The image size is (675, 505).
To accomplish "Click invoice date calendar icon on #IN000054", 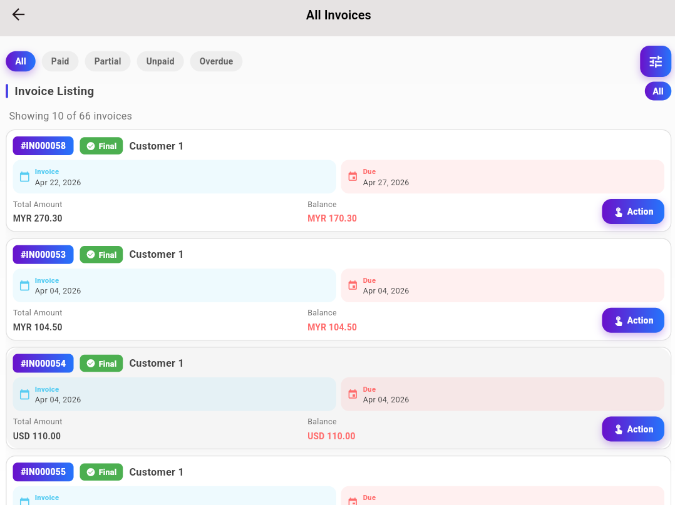I will pos(24,394).
